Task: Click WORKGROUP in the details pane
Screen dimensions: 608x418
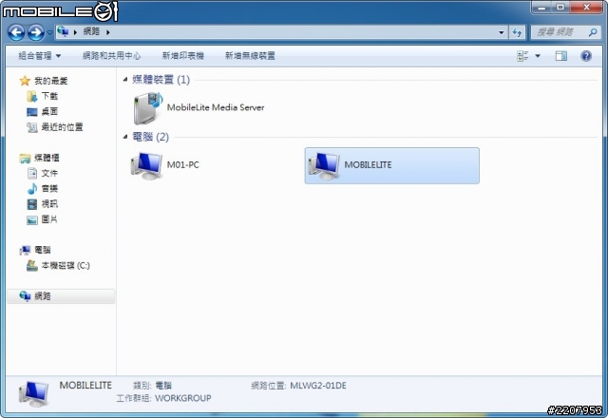Action: (183, 398)
